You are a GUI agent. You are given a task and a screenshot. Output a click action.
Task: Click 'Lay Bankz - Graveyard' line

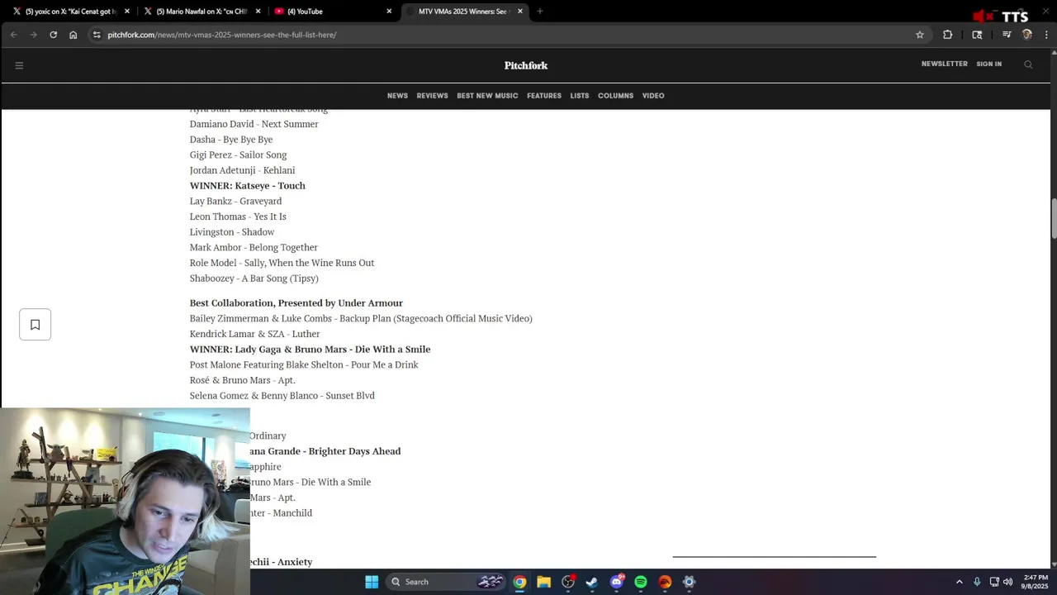coord(236,202)
